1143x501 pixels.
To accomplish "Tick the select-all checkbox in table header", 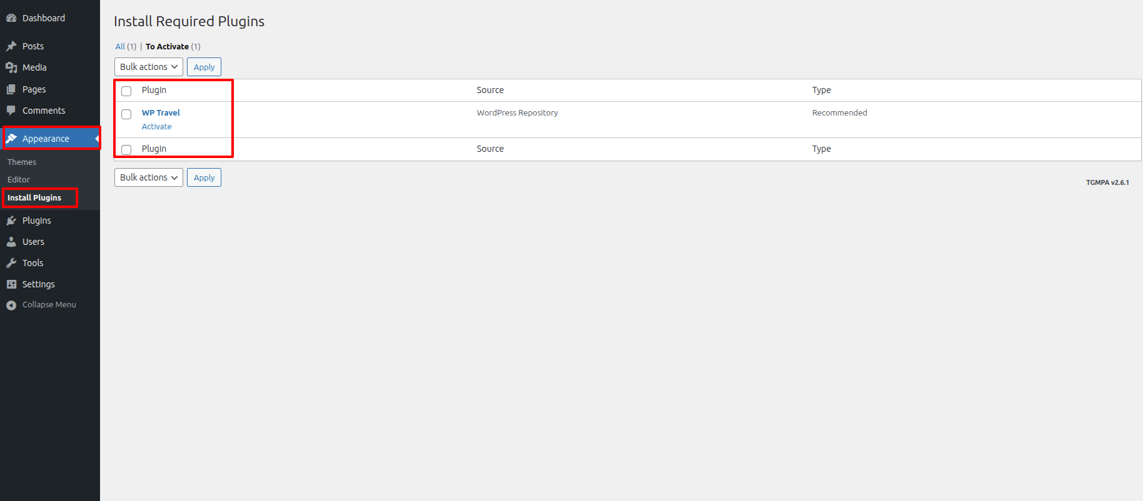I will 126,91.
